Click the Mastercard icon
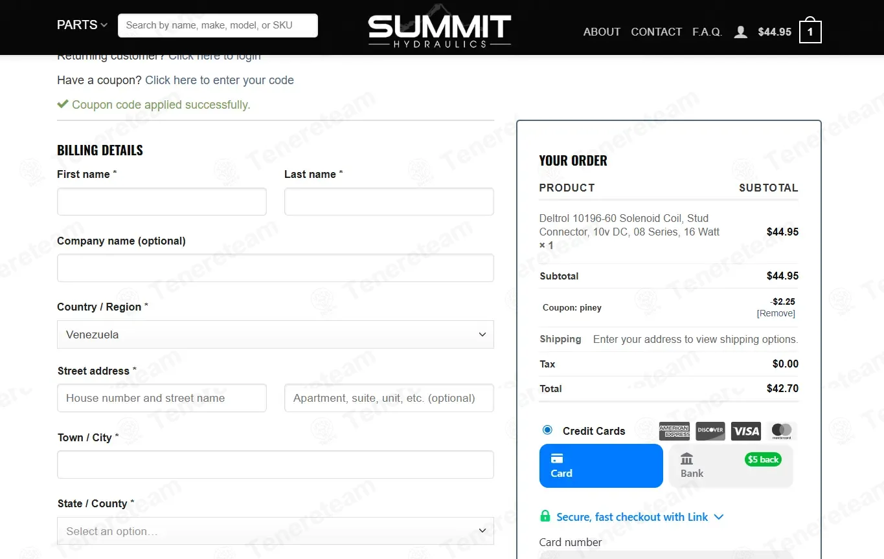 (x=782, y=431)
